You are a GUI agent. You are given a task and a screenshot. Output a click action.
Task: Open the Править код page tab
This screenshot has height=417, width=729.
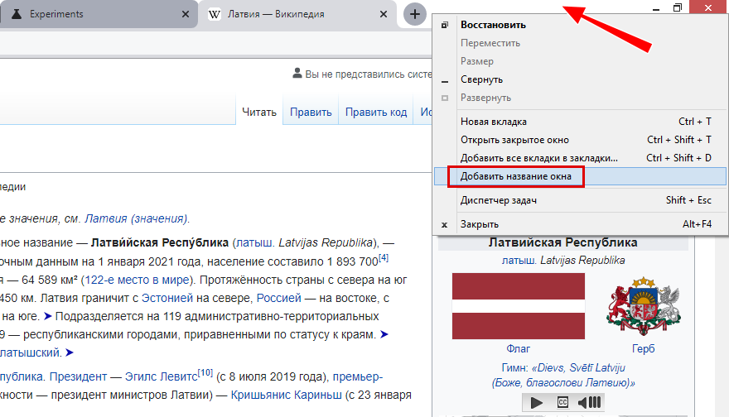(376, 112)
